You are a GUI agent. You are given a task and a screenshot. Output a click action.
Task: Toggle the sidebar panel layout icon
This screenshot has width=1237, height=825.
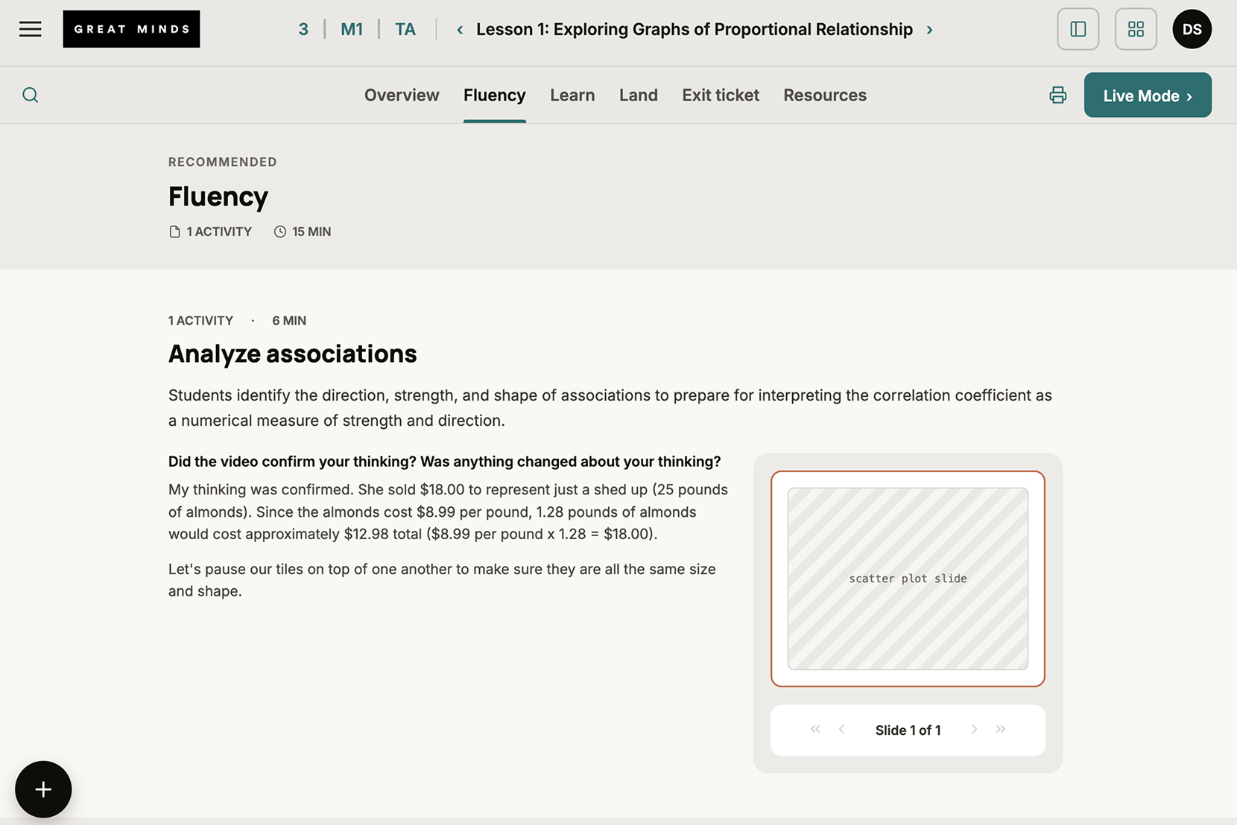click(x=1078, y=29)
